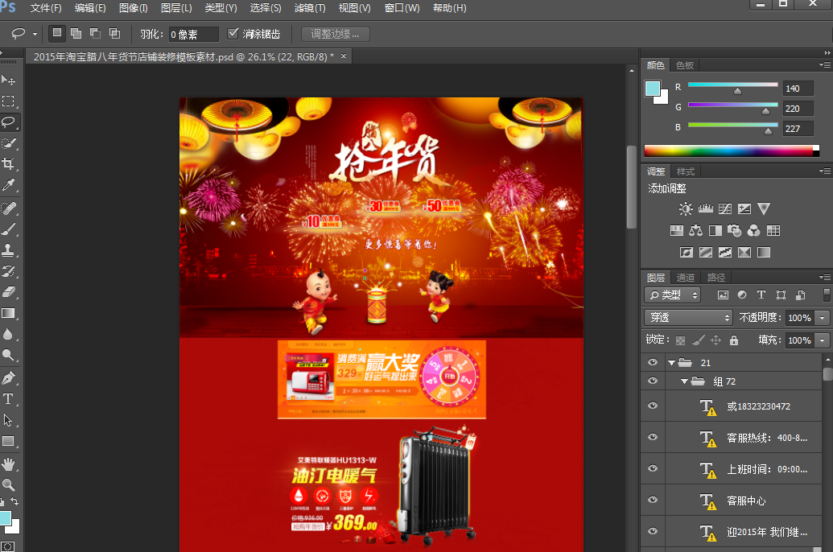Select the Eraser tool

[x=9, y=292]
